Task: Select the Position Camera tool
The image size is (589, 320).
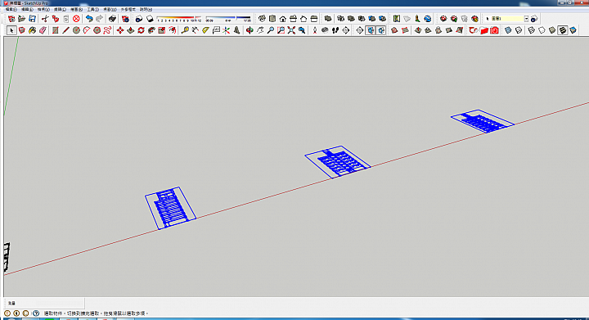Action: pos(314,30)
